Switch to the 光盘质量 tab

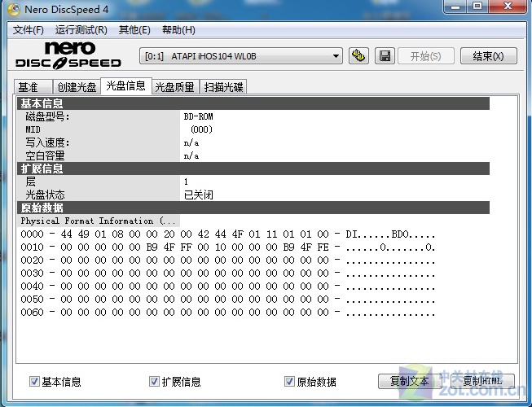(x=174, y=87)
